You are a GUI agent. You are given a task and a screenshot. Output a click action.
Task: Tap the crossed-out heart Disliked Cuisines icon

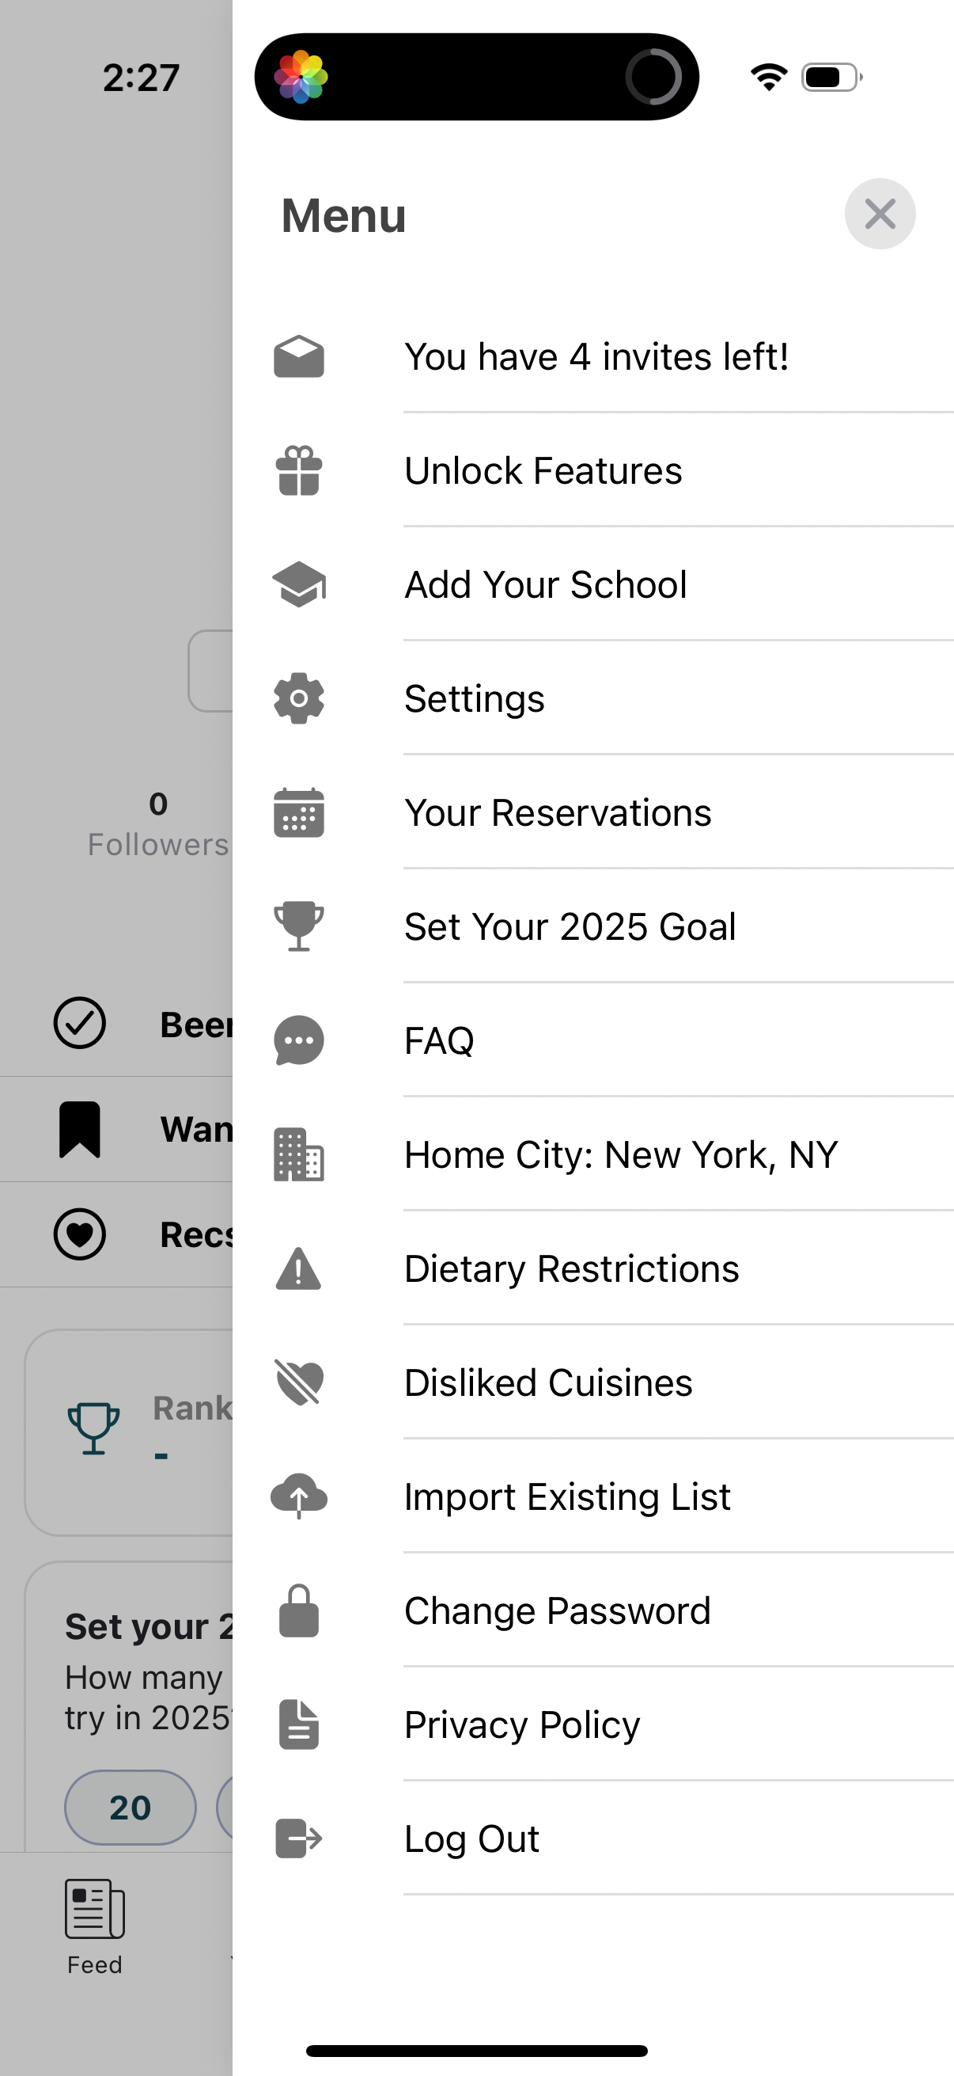point(299,1382)
